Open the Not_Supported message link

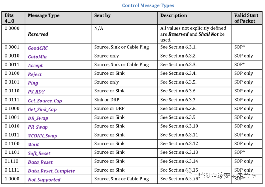pyautogui.click(x=44, y=180)
